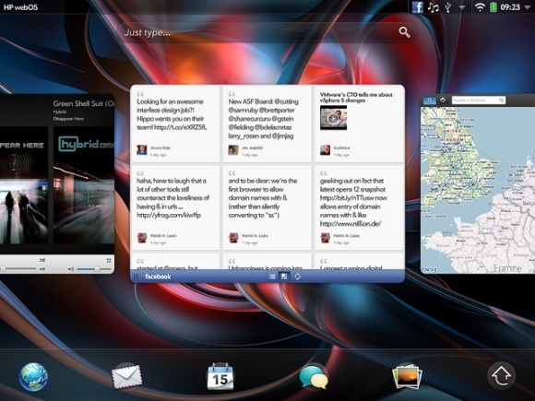Viewport: 535px width, 401px height.
Task: Launch the Email envelope app
Action: click(126, 376)
